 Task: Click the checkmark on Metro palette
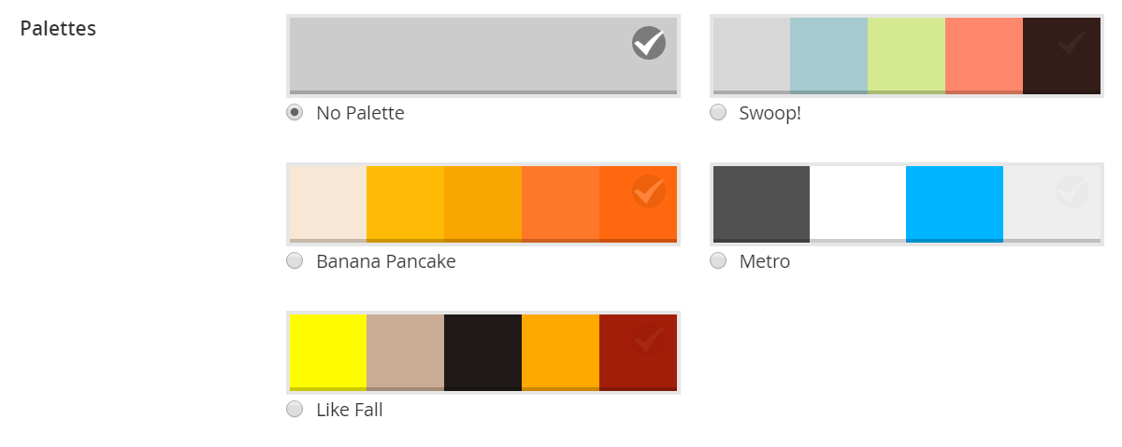point(1072,191)
